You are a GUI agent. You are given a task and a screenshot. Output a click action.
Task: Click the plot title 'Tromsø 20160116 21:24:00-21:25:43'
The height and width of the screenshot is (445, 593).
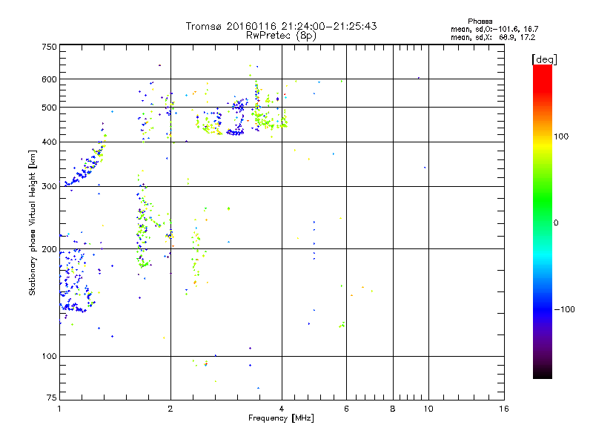click(x=281, y=26)
